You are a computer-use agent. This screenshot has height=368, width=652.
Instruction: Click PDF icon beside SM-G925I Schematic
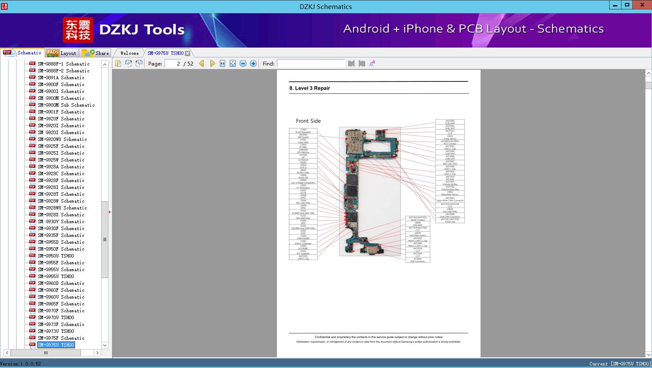coord(32,153)
